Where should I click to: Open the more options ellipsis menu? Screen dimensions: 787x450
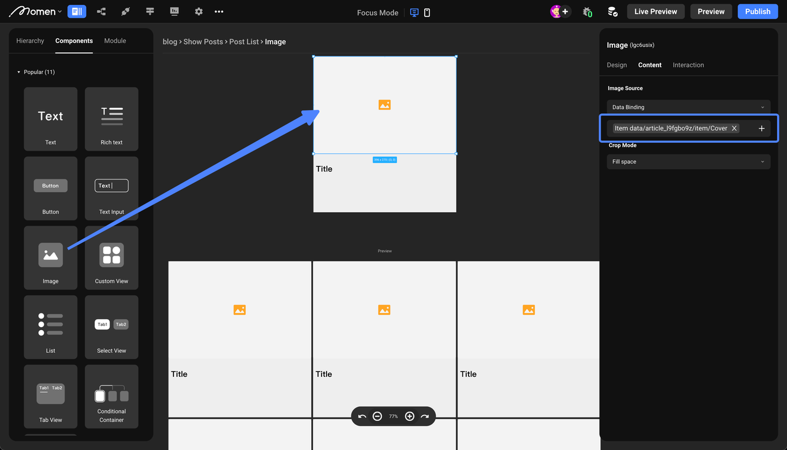219,12
